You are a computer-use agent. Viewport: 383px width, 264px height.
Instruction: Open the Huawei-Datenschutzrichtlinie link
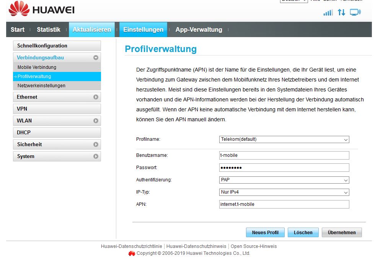tap(131, 246)
